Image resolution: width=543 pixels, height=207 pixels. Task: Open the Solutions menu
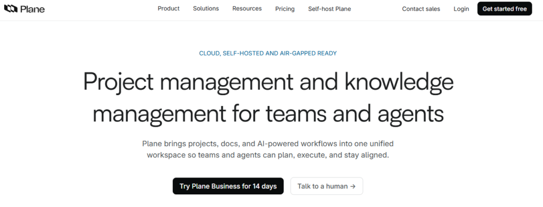tap(206, 8)
